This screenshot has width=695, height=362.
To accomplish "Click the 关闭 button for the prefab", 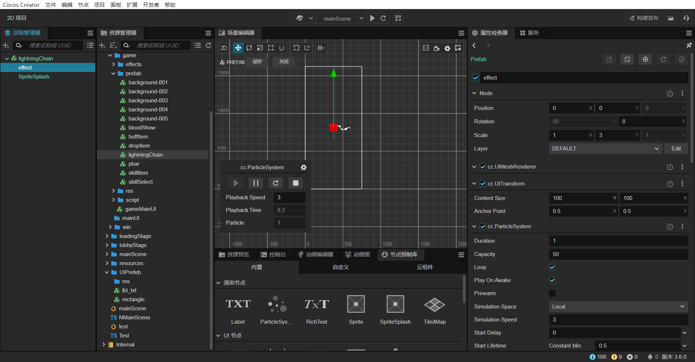I will point(284,62).
